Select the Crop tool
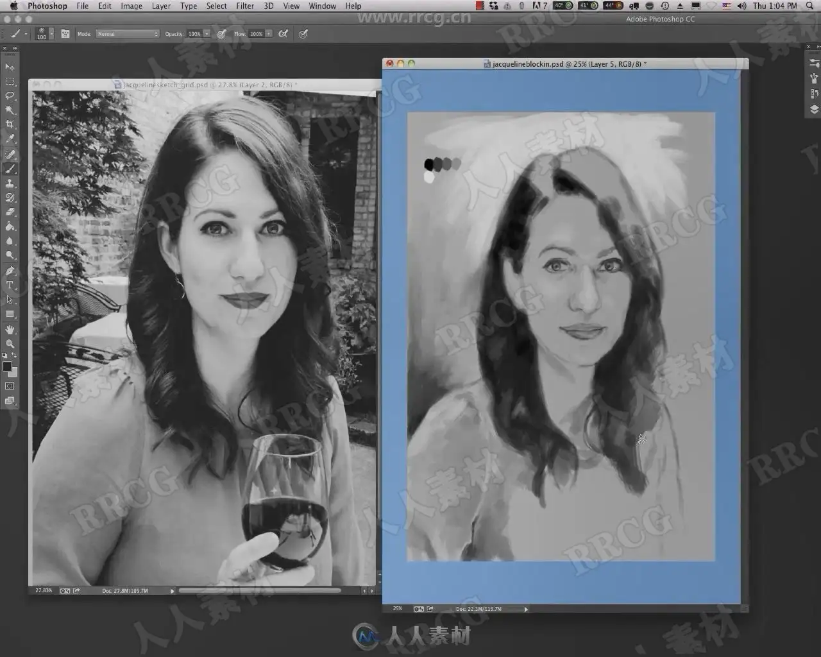Screen dimensions: 821x657 (10, 124)
